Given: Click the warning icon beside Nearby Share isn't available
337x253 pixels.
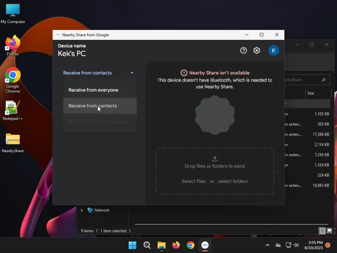Looking at the screenshot, I should [x=184, y=73].
